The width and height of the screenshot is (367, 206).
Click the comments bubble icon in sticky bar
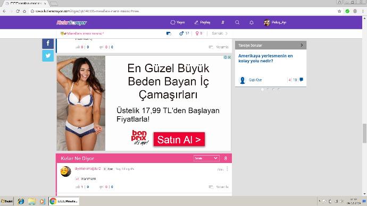[x=169, y=33]
